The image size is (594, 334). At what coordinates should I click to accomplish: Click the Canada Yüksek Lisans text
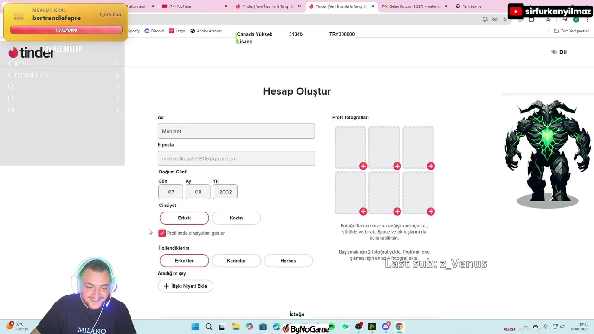pyautogui.click(x=255, y=38)
